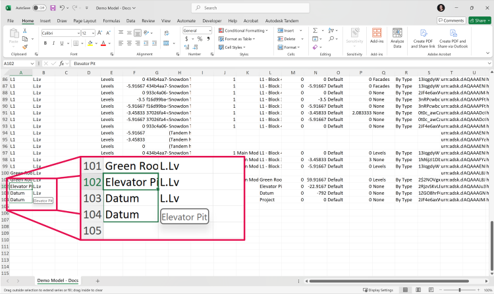Viewport: 494px width, 294px height.
Task: Expand the Name Box dropdown arrow
Action: click(32, 64)
